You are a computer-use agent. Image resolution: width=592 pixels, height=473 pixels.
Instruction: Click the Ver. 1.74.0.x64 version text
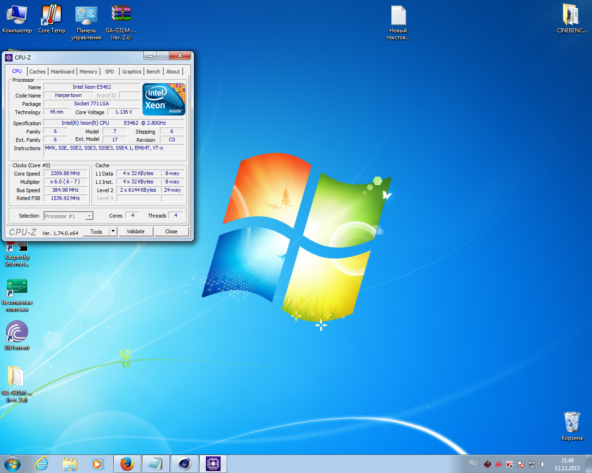[60, 233]
